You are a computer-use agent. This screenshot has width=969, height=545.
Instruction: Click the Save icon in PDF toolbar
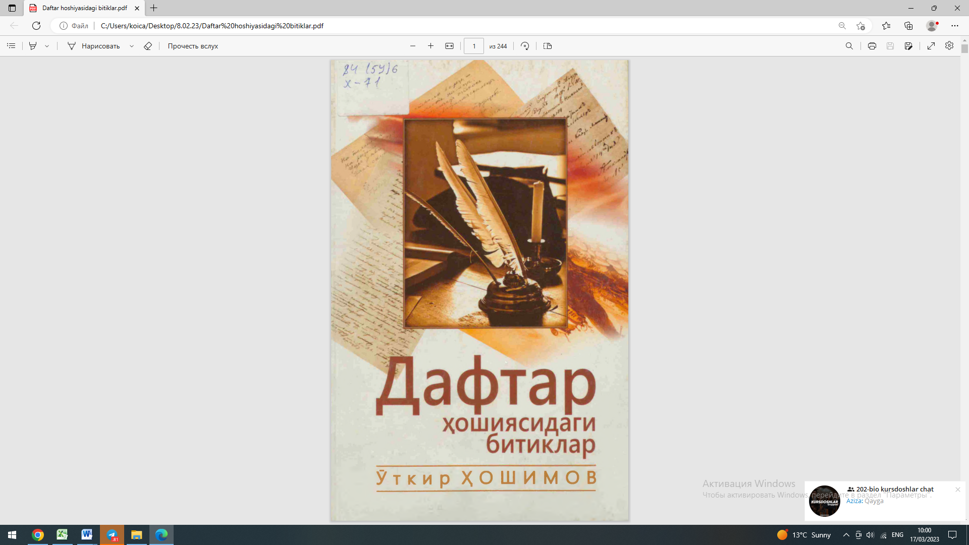890,46
